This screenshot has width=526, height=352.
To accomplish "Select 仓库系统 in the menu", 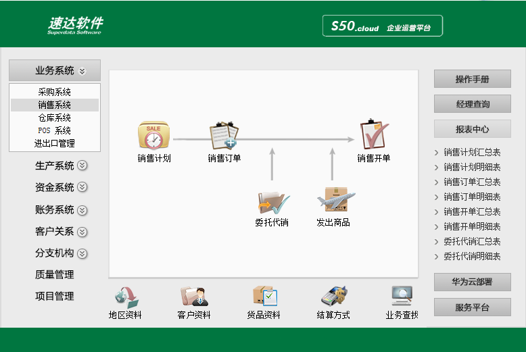I will [x=55, y=118].
